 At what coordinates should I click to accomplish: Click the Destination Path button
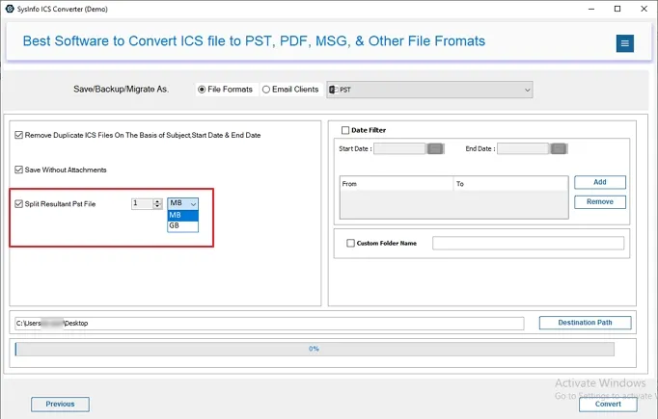585,323
